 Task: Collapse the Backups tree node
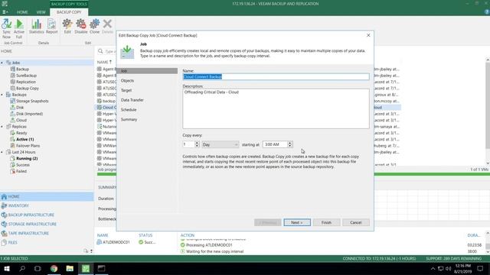[2, 95]
